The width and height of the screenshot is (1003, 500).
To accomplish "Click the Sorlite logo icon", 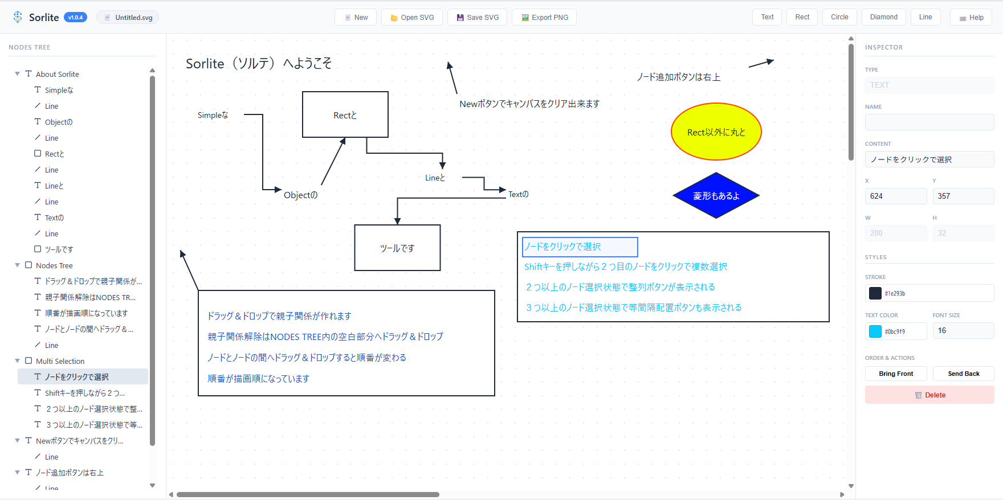I will pos(18,17).
